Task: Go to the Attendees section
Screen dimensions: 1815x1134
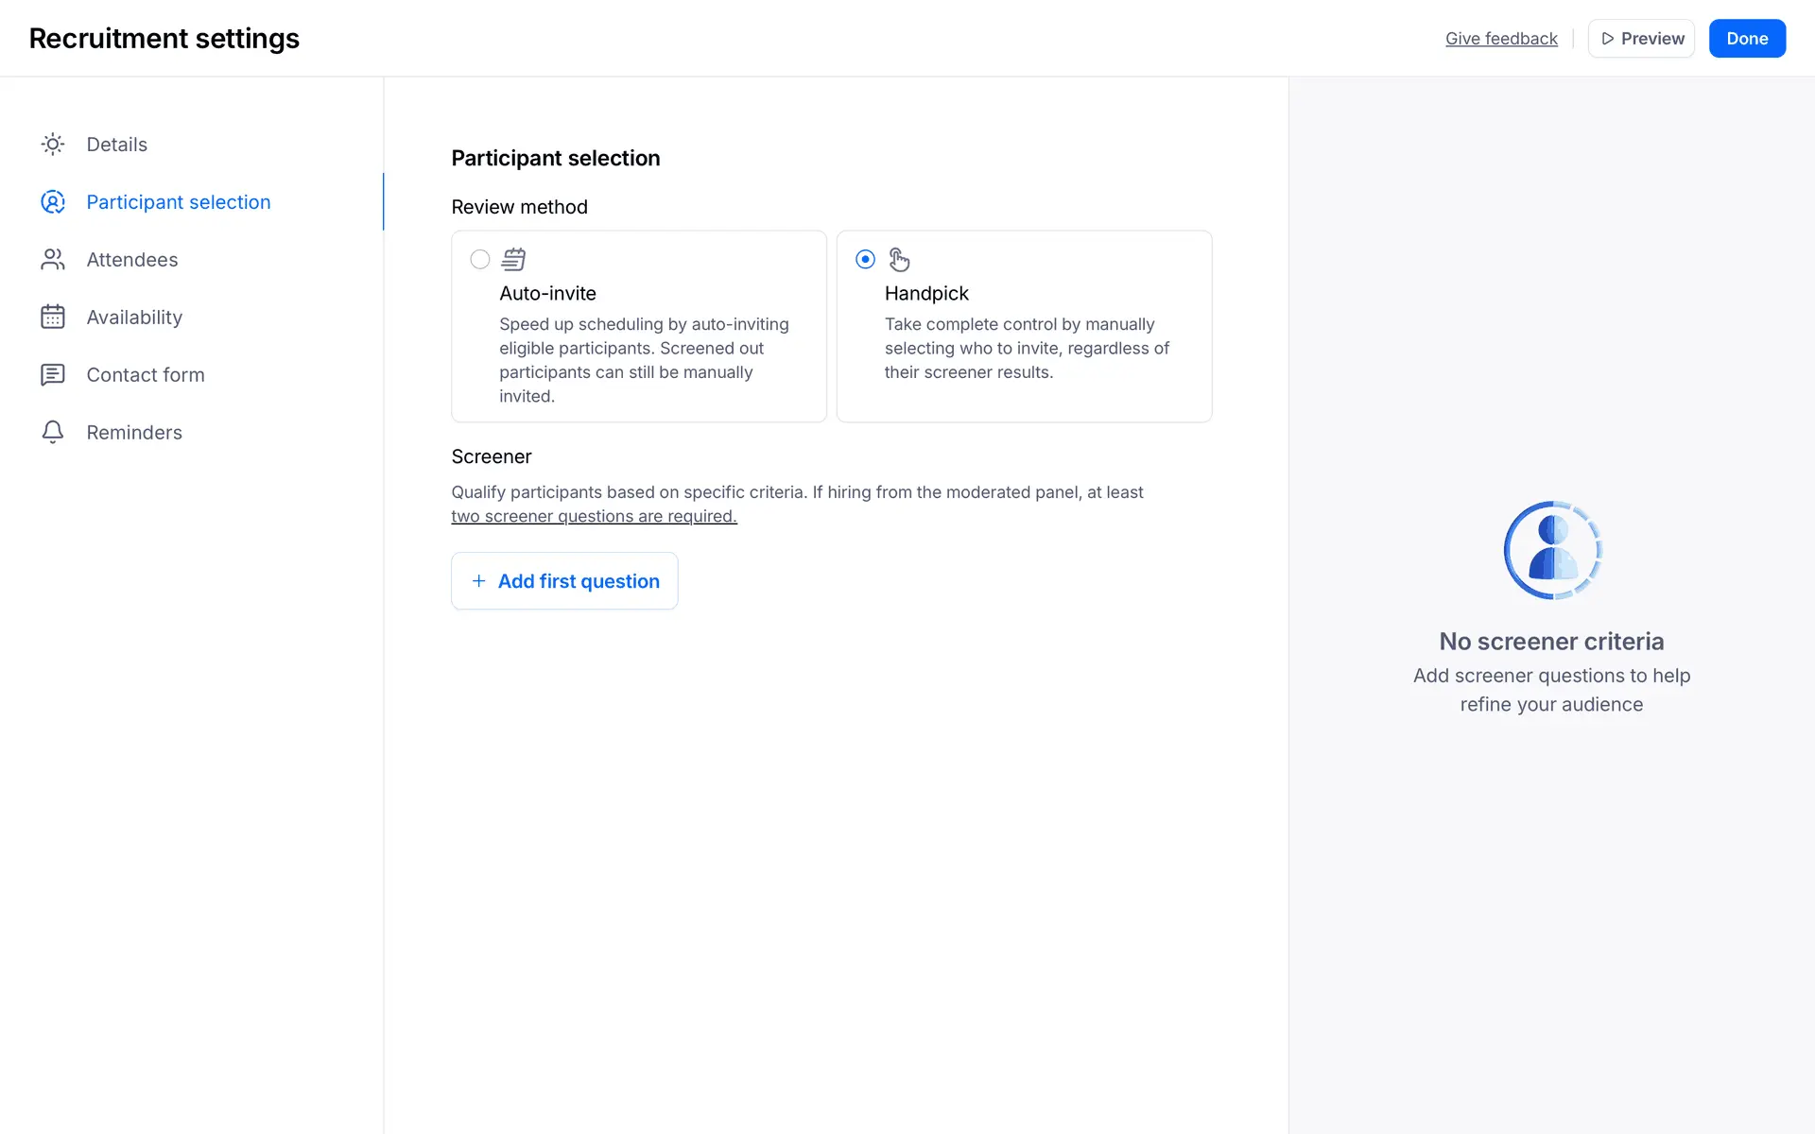Action: [x=132, y=260]
